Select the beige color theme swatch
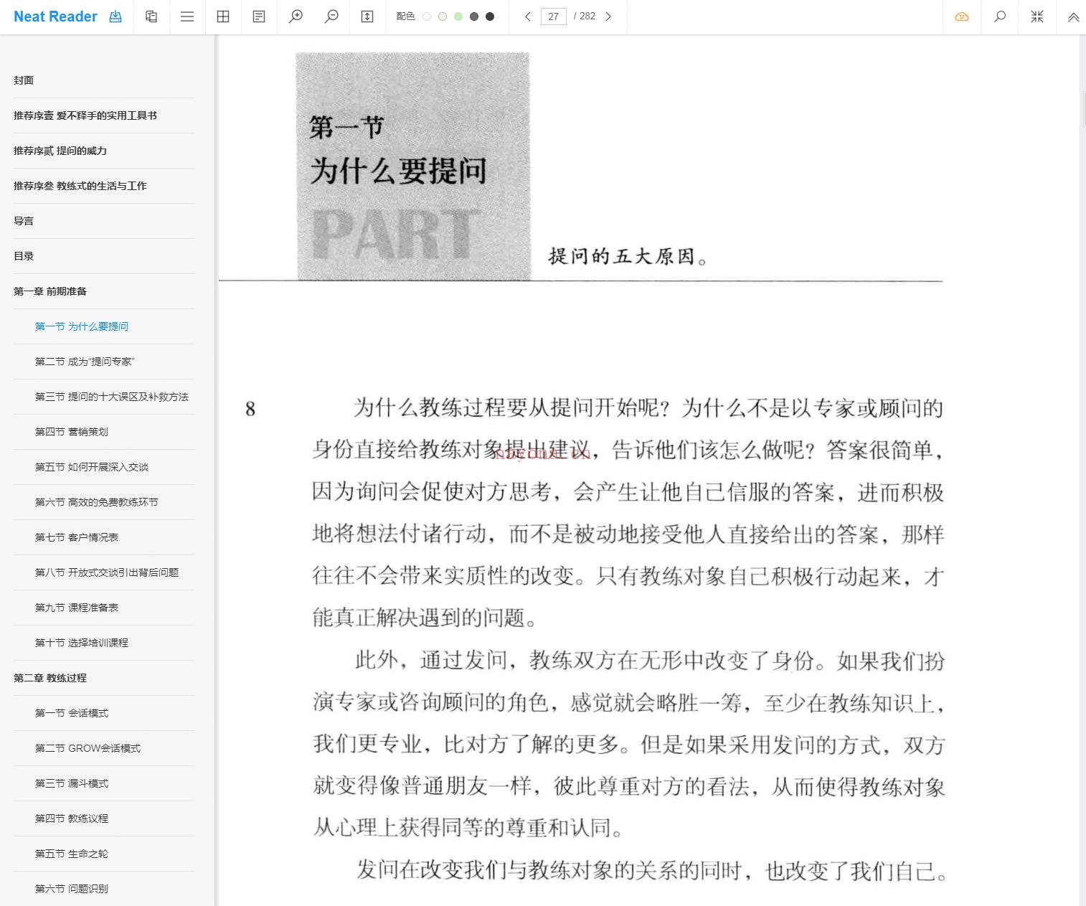1086x906 pixels. 443,16
